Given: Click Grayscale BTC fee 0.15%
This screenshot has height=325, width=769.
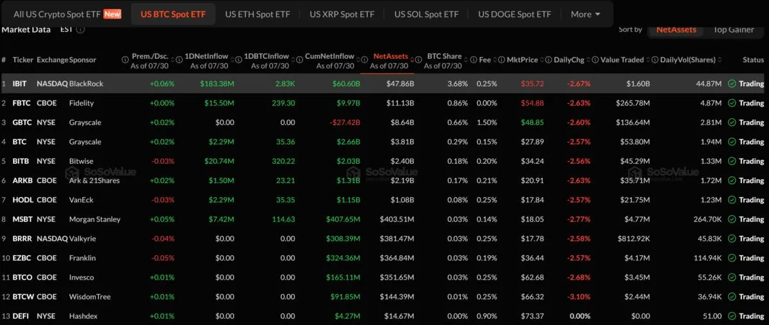Looking at the screenshot, I should 487,141.
